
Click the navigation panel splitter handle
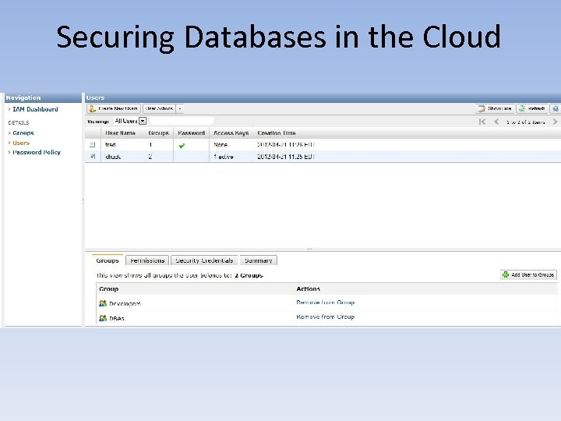[x=83, y=201]
